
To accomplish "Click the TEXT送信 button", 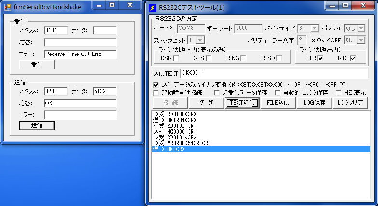I will [x=242, y=103].
